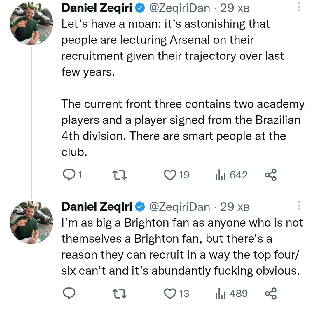Screen dimensions: 315x309
Task: Open @ZeqiriDan handle in second tweet
Action: pos(179,206)
